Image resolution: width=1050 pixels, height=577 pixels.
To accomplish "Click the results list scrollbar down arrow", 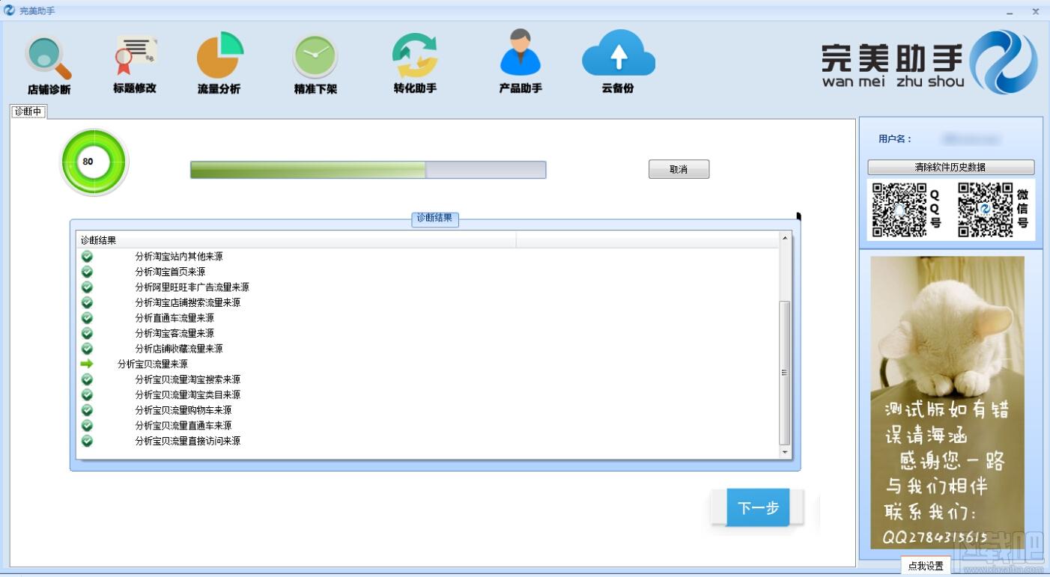I will (x=785, y=452).
